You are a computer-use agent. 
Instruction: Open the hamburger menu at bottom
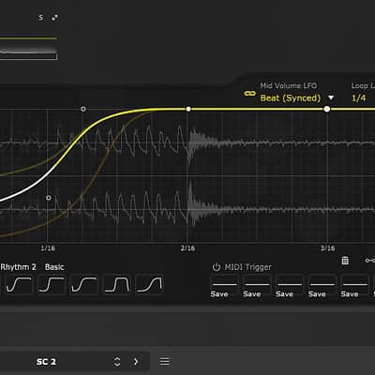click(165, 362)
